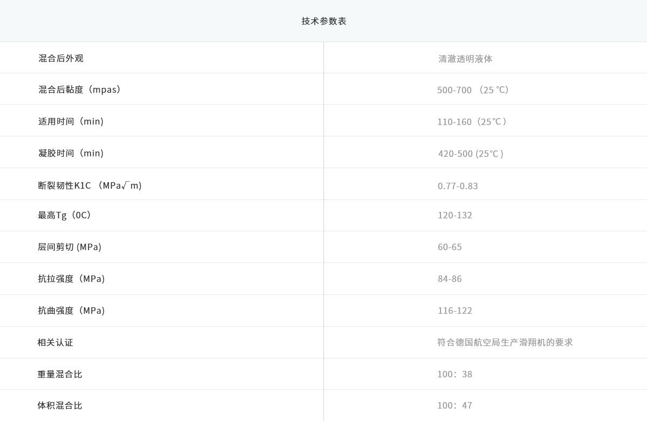Select the 凝胶时间（min) label

[x=71, y=153]
